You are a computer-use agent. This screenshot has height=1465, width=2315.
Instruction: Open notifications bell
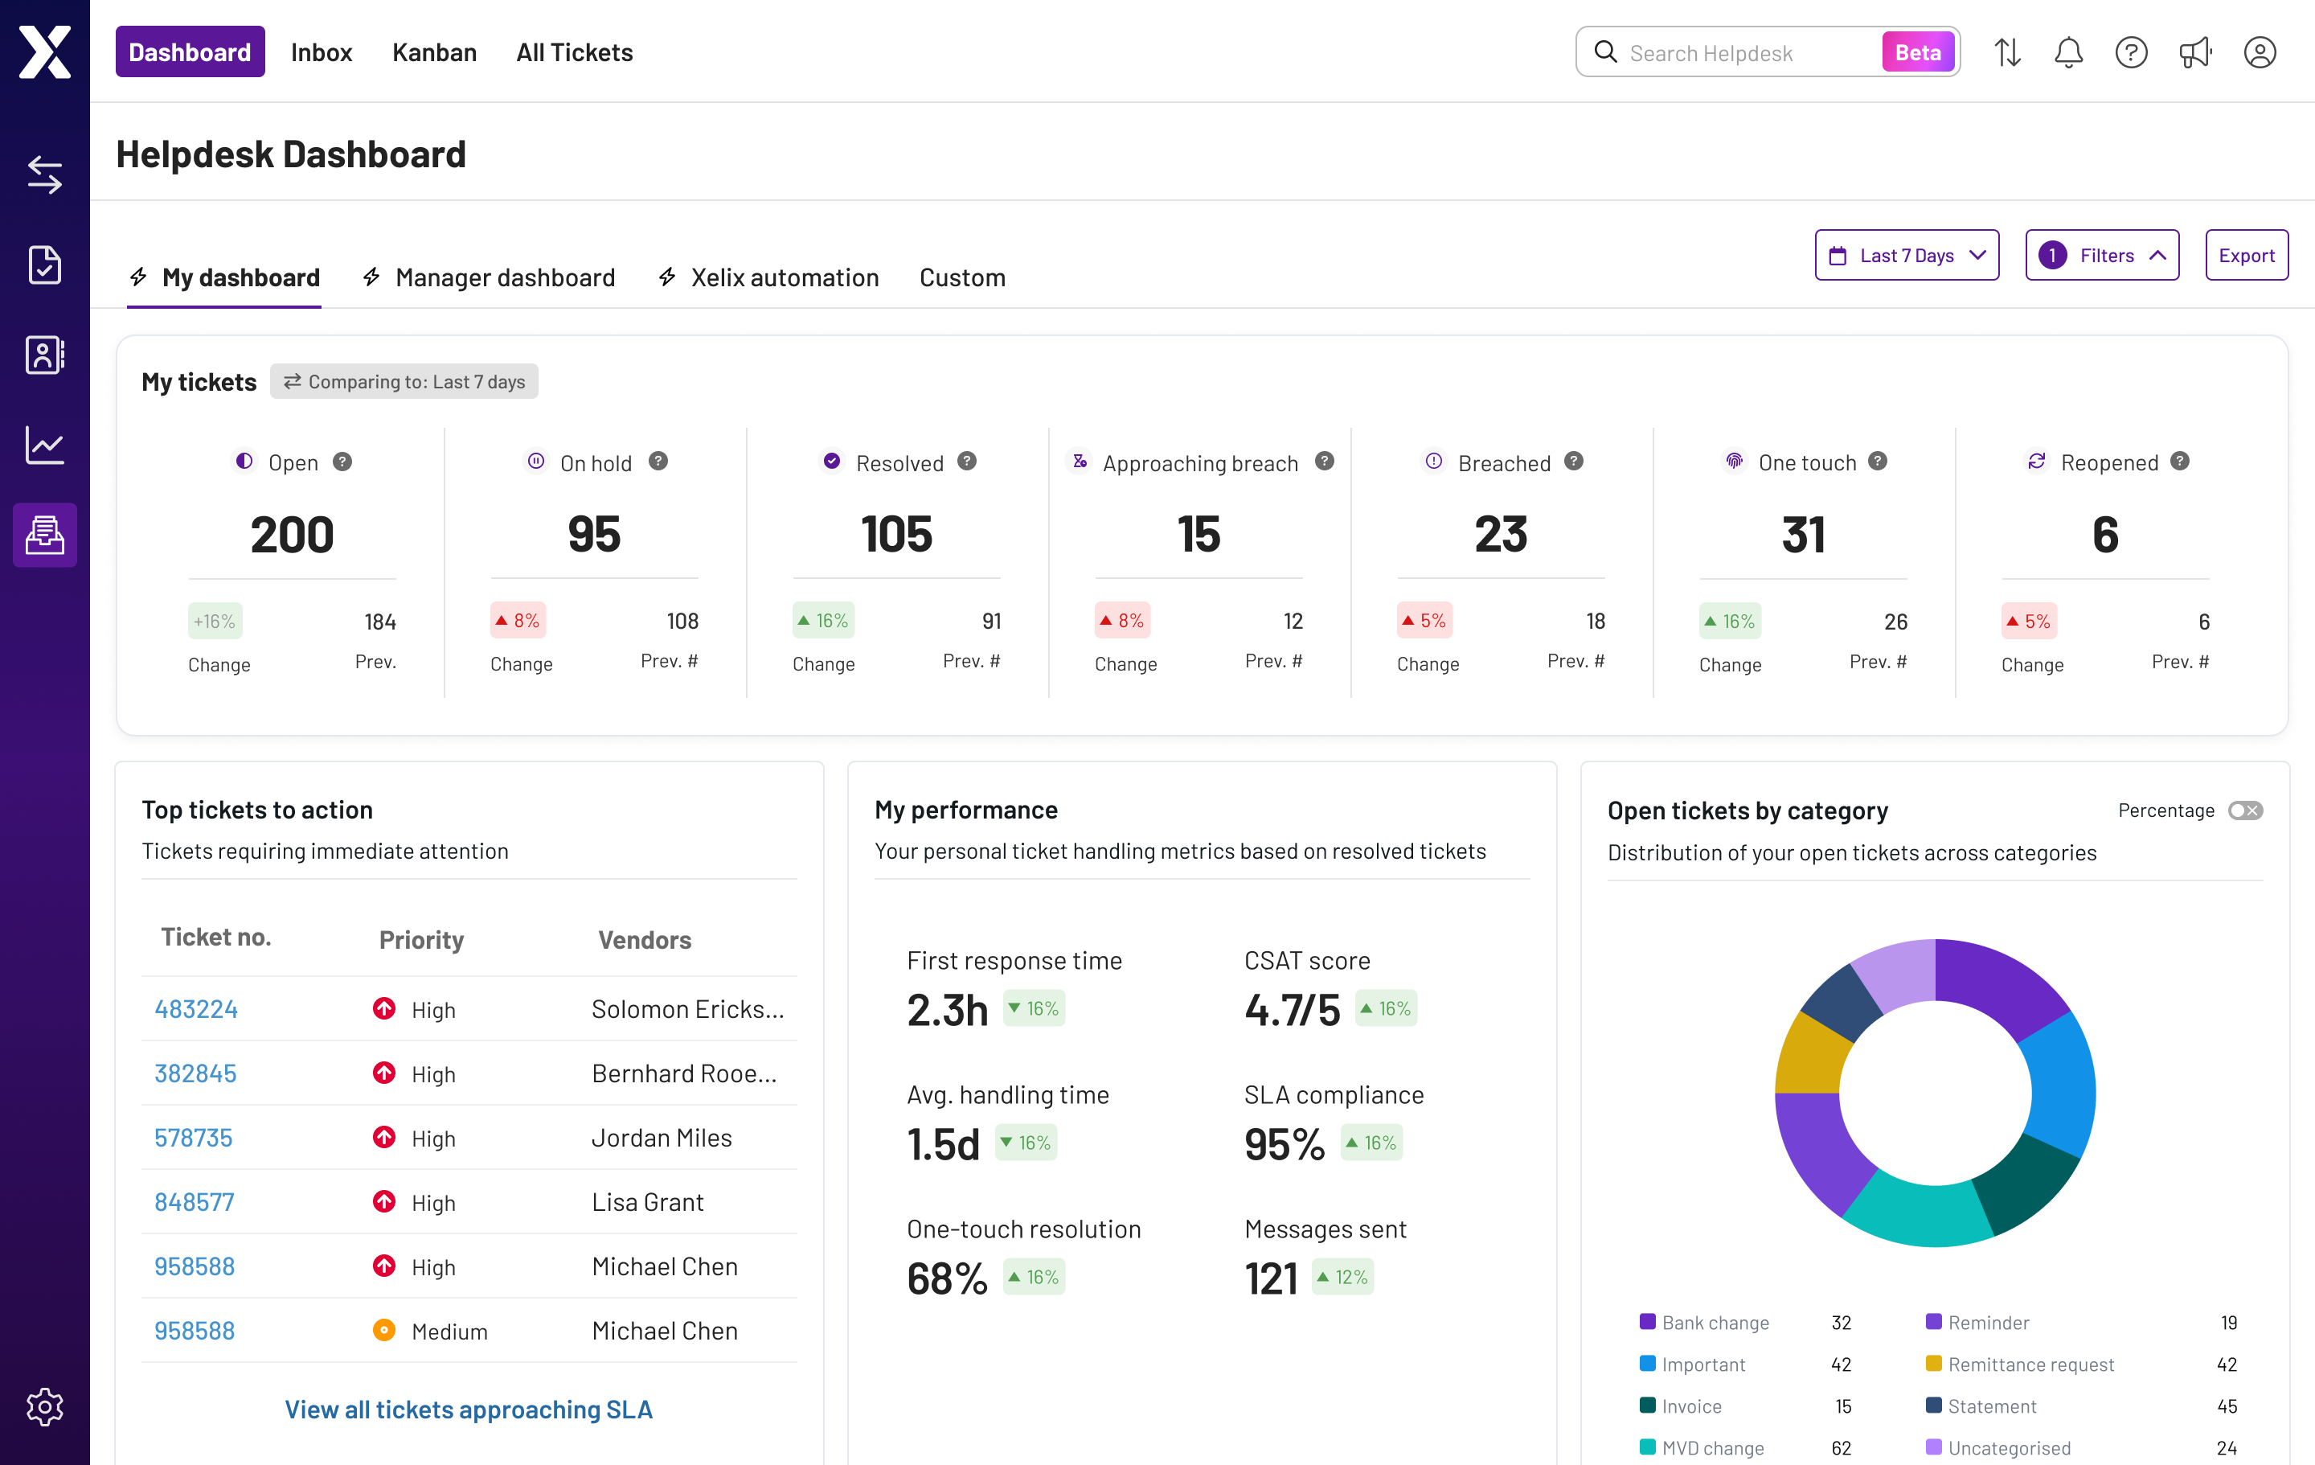click(x=2068, y=52)
